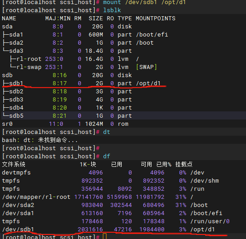Click the 1K-块 column header
Screen dimensions: 246x239
[x=88, y=165]
